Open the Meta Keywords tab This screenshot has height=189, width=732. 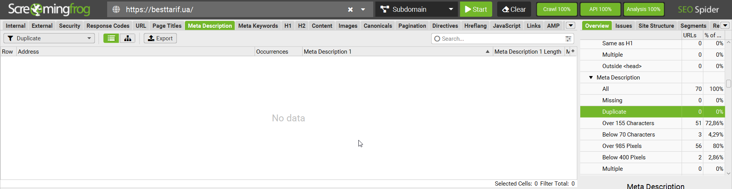click(x=258, y=25)
